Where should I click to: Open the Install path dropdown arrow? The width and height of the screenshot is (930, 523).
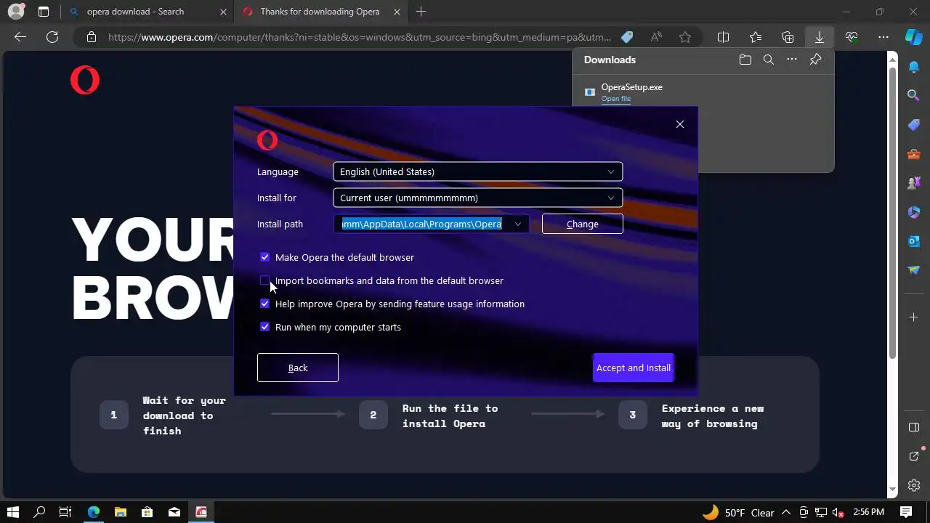[517, 224]
